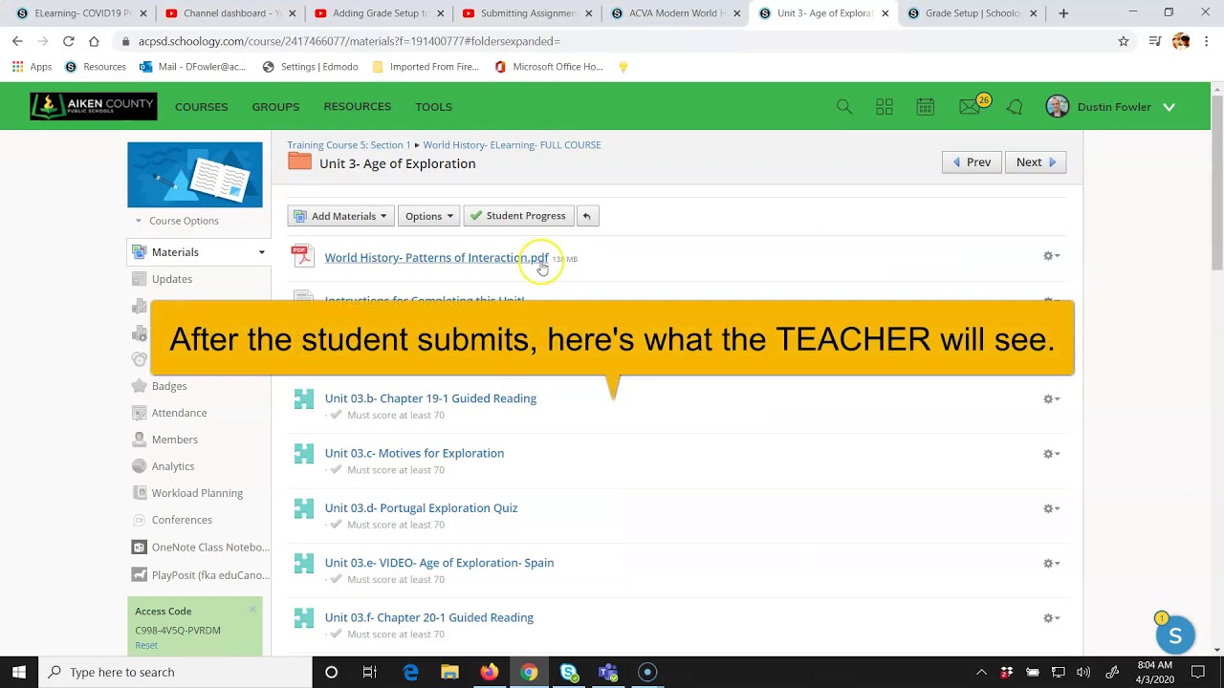1224x688 pixels.
Task: Open the apps grid icon in header
Action: pos(885,107)
